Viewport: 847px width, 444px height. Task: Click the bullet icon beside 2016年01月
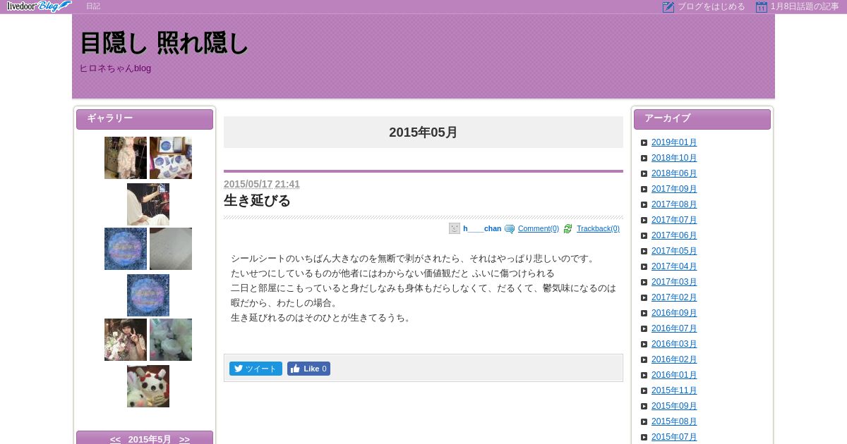point(644,375)
